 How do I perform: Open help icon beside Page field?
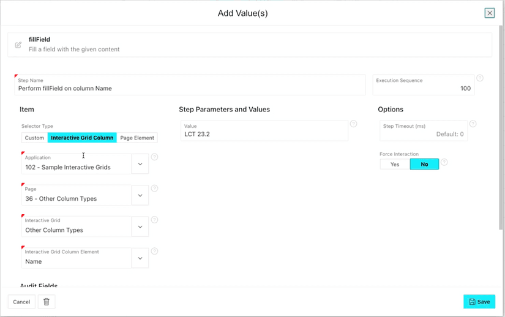[155, 188]
